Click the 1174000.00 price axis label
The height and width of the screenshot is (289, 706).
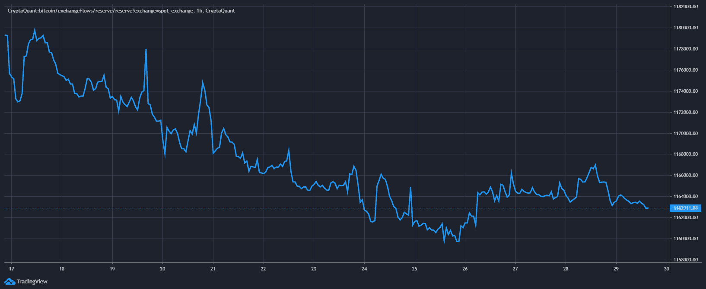click(686, 91)
